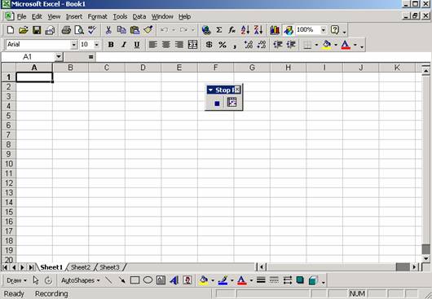
Task: Stop recording the macro
Action: tap(217, 103)
